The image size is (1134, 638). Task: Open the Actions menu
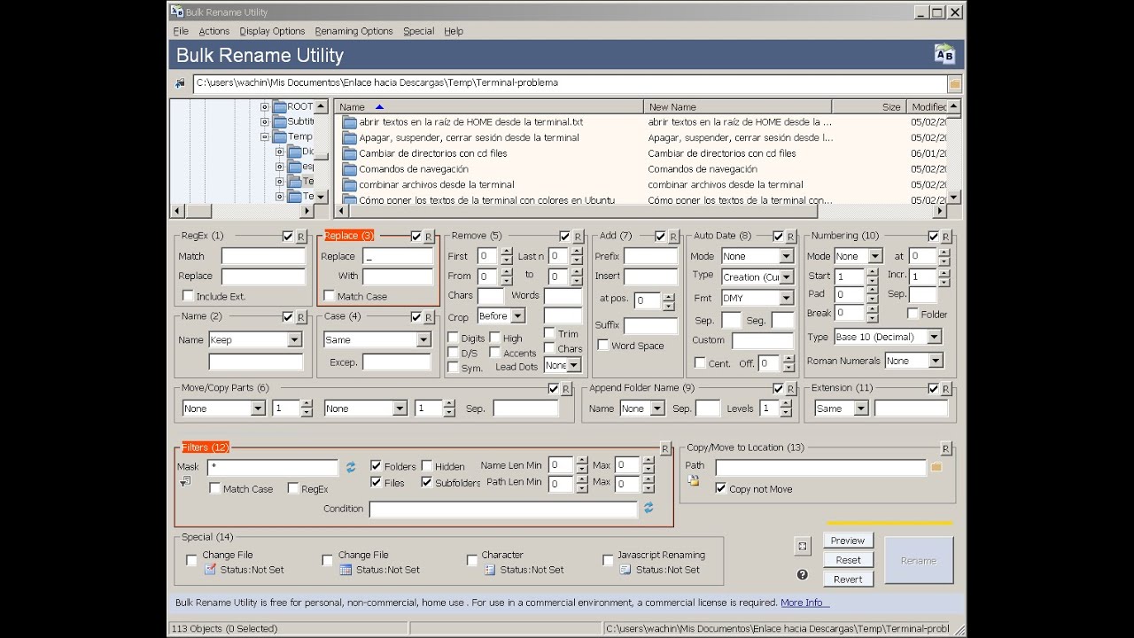point(214,31)
